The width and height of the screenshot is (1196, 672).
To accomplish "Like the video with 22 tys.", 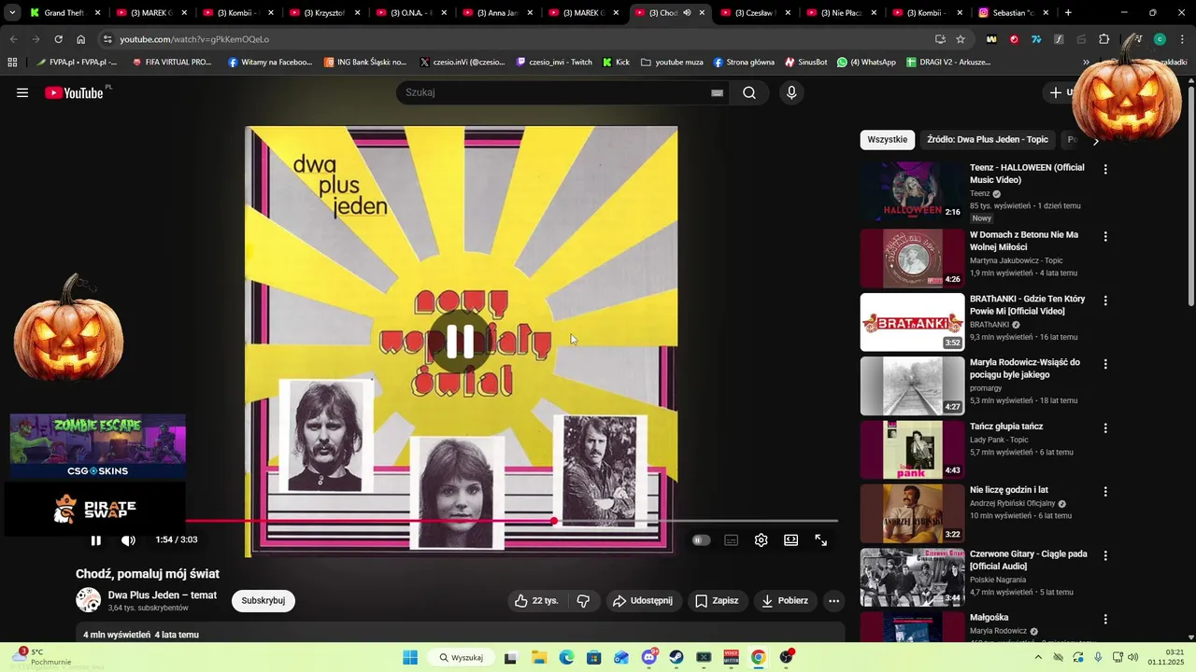I will [x=536, y=601].
